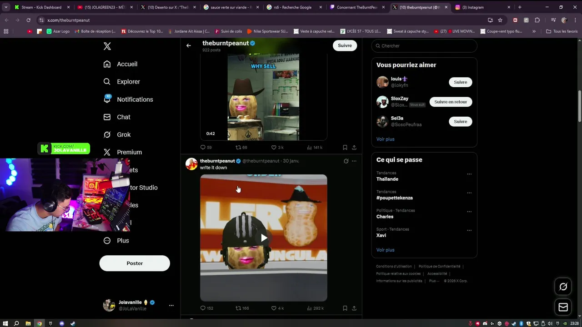Open options for Thaïlande trend

(469, 174)
